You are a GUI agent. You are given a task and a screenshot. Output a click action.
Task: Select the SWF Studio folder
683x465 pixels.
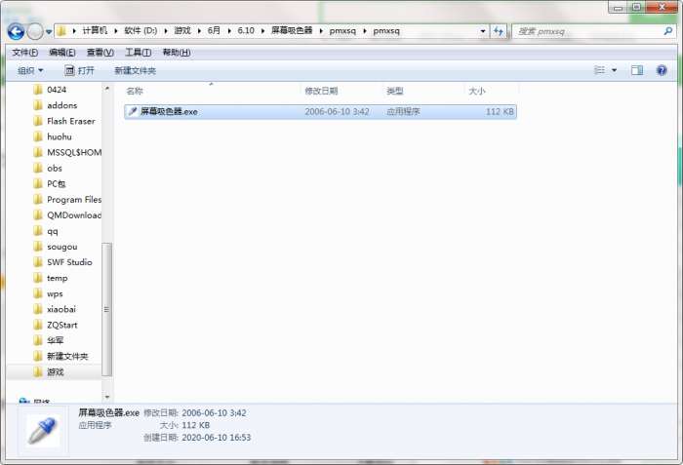[69, 262]
